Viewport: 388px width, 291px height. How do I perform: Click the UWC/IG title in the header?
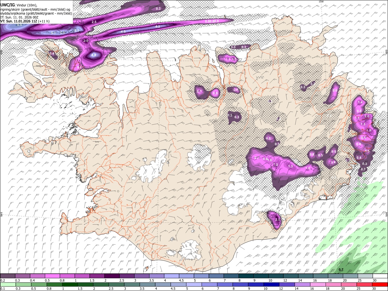pyautogui.click(x=7, y=5)
